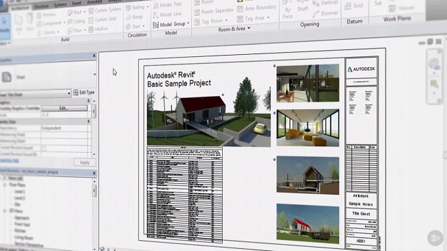
Task: Activate the Railing tool icon
Action: (129, 8)
